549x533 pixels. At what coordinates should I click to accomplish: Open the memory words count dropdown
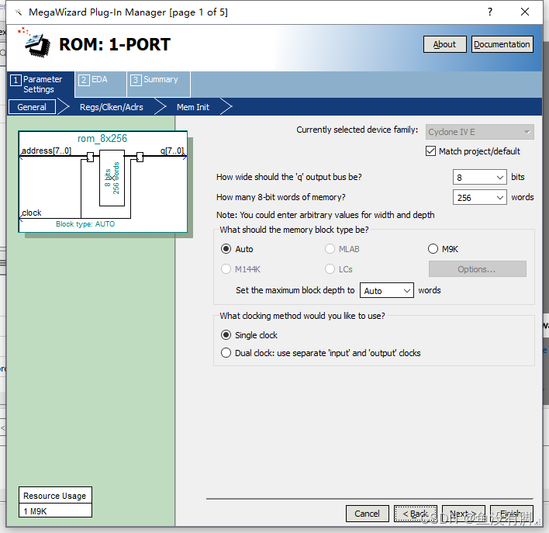479,198
